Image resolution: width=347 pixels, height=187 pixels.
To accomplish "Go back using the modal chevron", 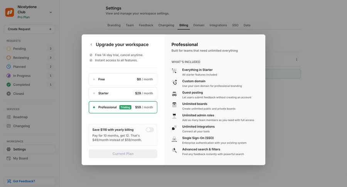I will 91,44.
